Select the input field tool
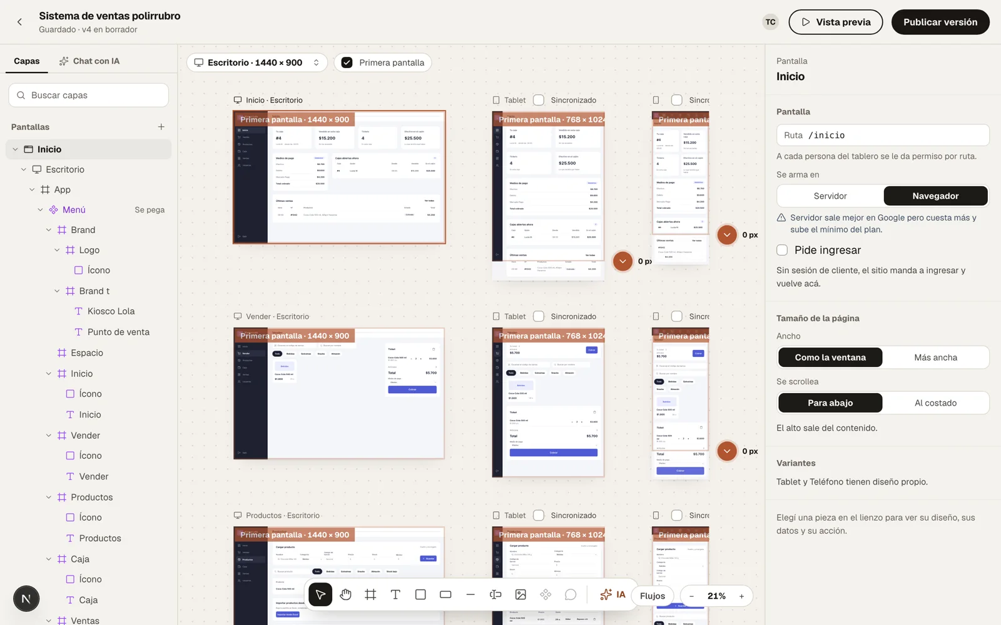 pos(495,595)
